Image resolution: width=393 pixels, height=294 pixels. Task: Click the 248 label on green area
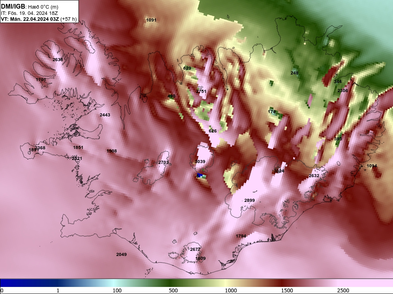pos(294,73)
